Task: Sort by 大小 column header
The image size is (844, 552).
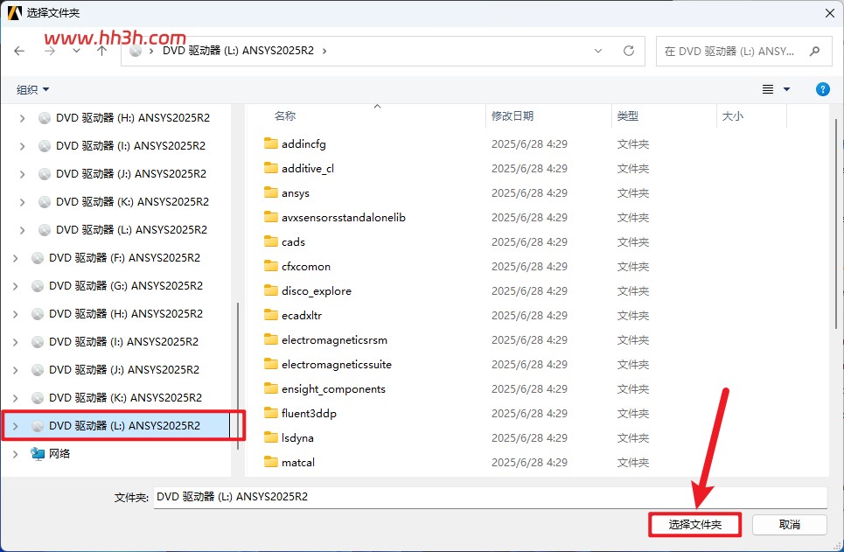Action: [733, 115]
